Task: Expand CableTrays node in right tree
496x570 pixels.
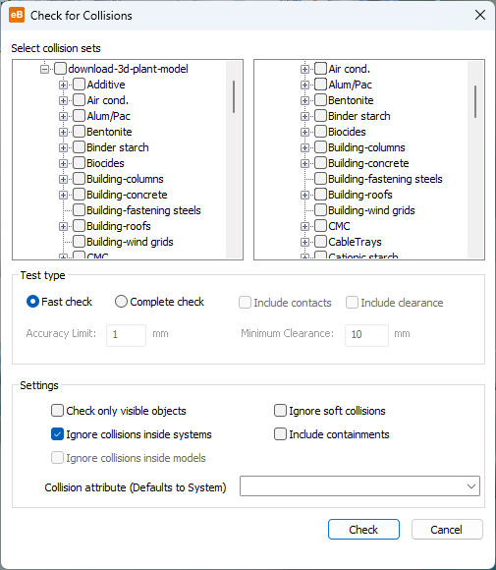Action: [x=304, y=242]
